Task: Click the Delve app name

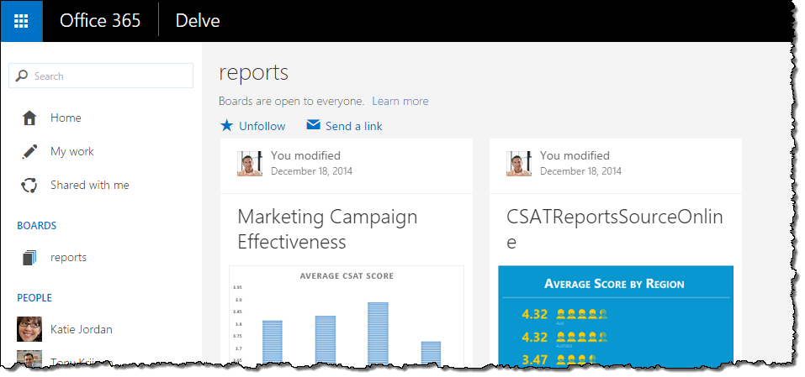Action: tap(198, 20)
